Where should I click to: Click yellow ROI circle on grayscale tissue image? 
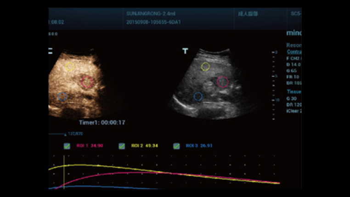(x=205, y=67)
